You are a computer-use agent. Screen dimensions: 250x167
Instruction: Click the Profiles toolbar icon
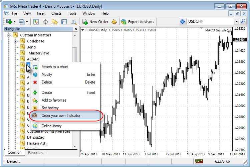tap(21, 21)
